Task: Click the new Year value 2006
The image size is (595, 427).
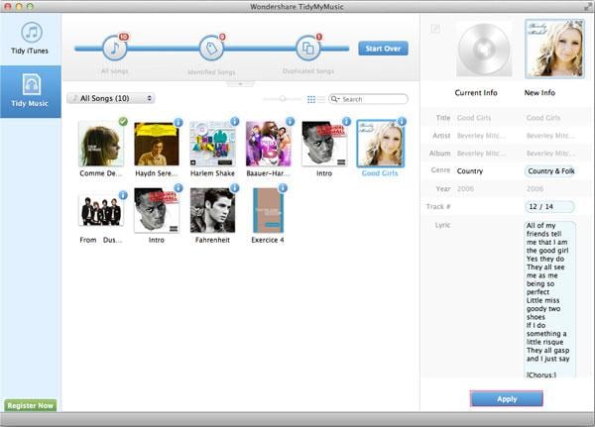Action: point(535,189)
